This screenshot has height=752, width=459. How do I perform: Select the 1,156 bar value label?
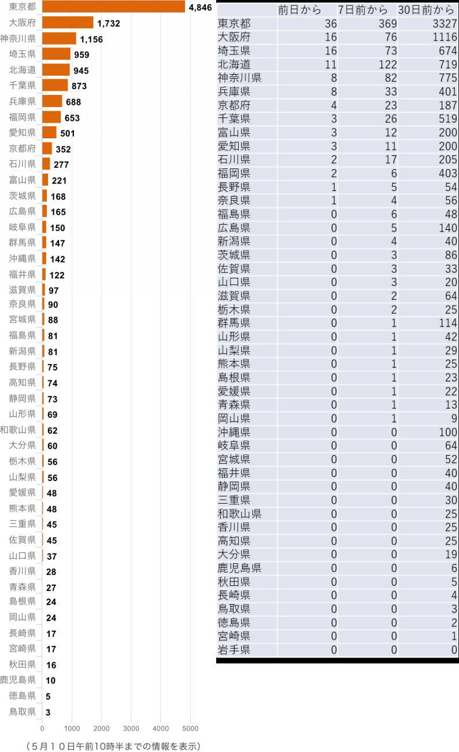click(x=91, y=39)
